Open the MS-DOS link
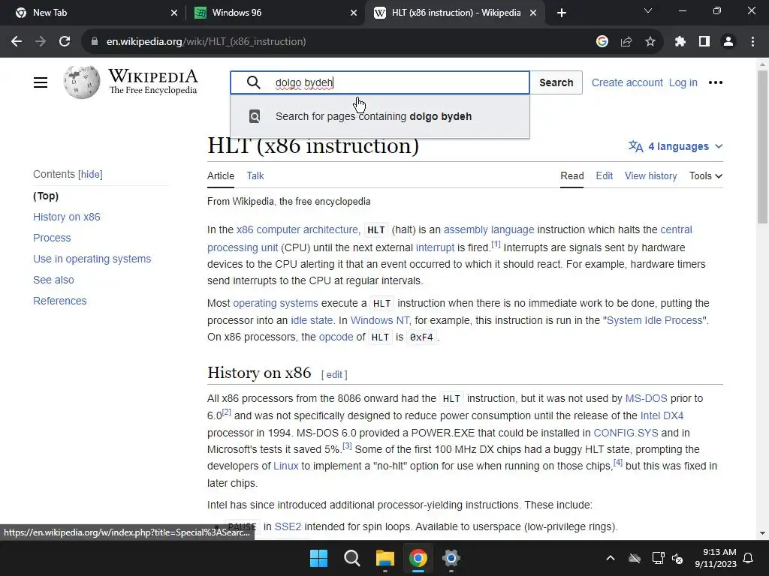Screen dimensions: 769x576 [647, 399]
